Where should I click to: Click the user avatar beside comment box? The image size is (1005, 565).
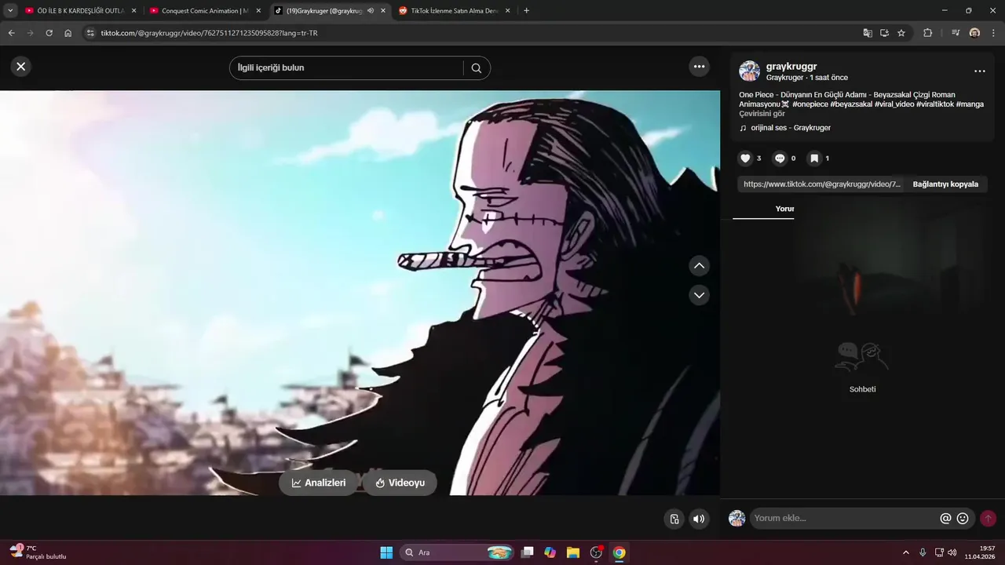736,519
